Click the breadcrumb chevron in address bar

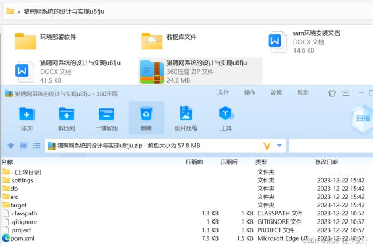[x=18, y=11]
